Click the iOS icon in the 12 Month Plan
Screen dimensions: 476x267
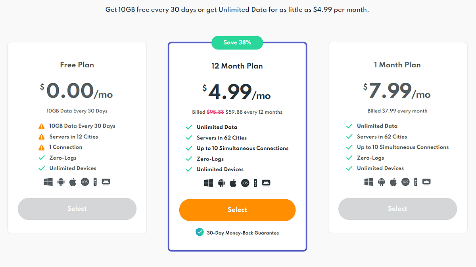[x=245, y=183]
